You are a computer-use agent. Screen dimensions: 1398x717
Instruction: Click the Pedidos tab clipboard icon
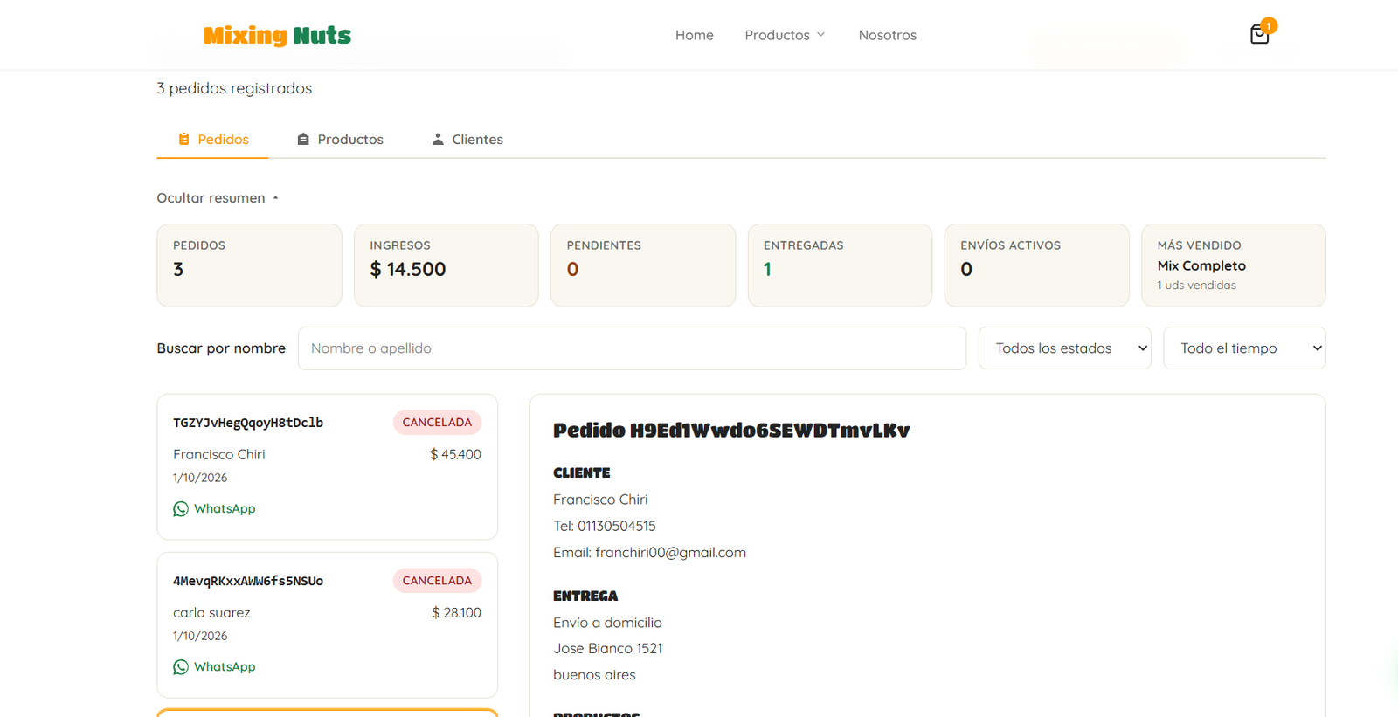click(x=183, y=140)
